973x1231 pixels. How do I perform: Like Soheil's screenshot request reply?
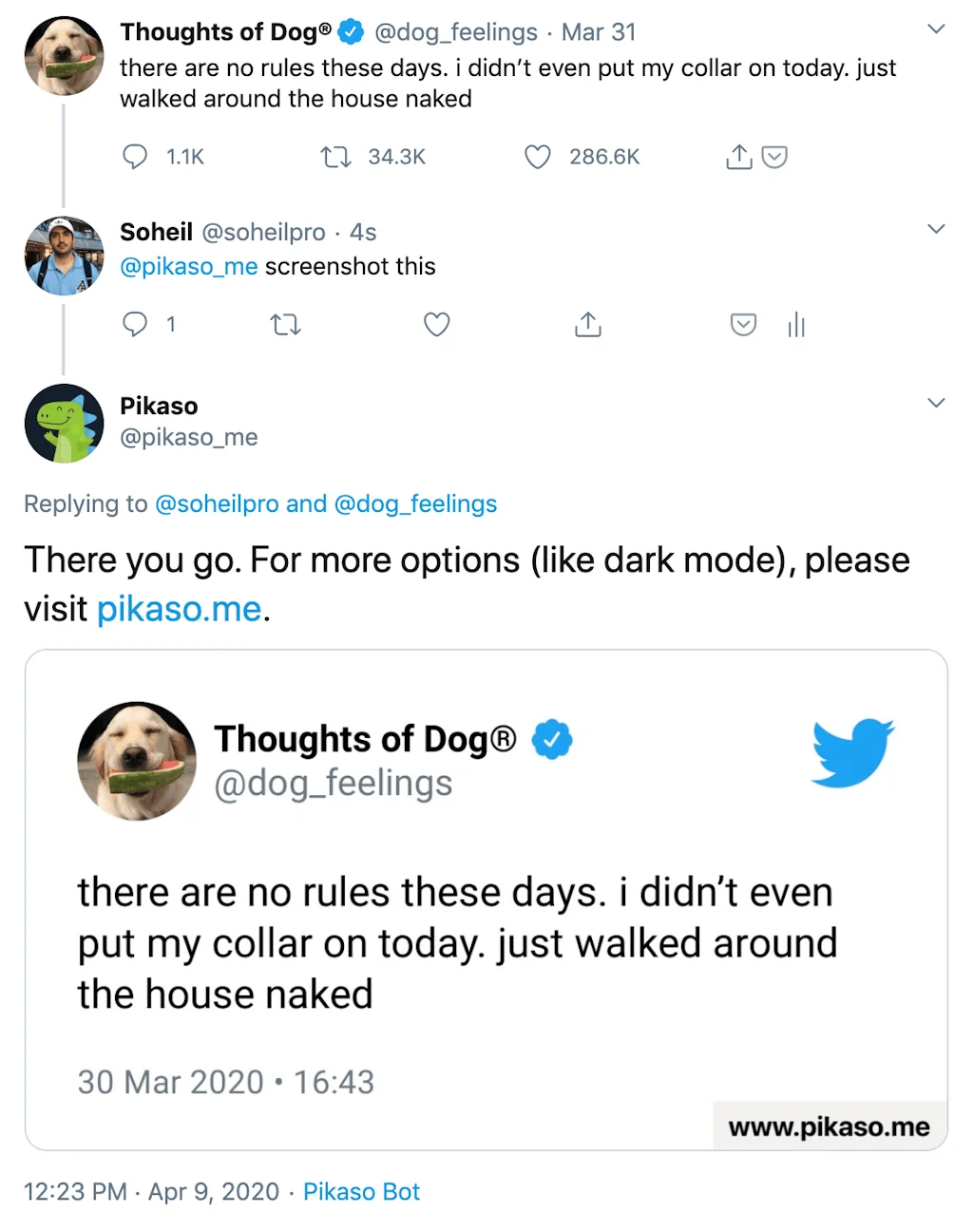(x=436, y=324)
